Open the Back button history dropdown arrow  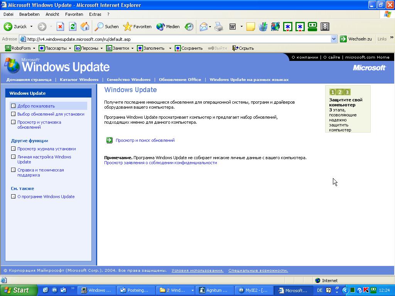[31, 27]
